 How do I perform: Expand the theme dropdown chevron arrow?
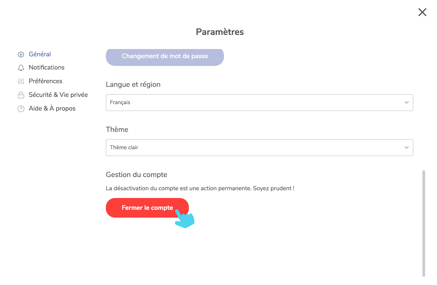406,148
